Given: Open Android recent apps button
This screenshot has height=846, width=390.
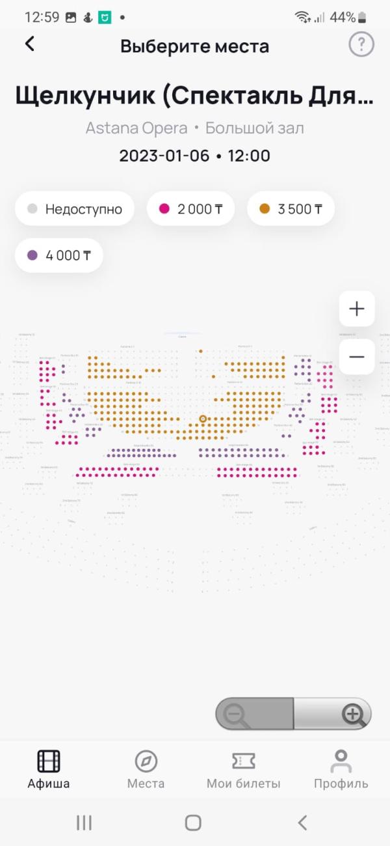Looking at the screenshot, I should (x=84, y=823).
